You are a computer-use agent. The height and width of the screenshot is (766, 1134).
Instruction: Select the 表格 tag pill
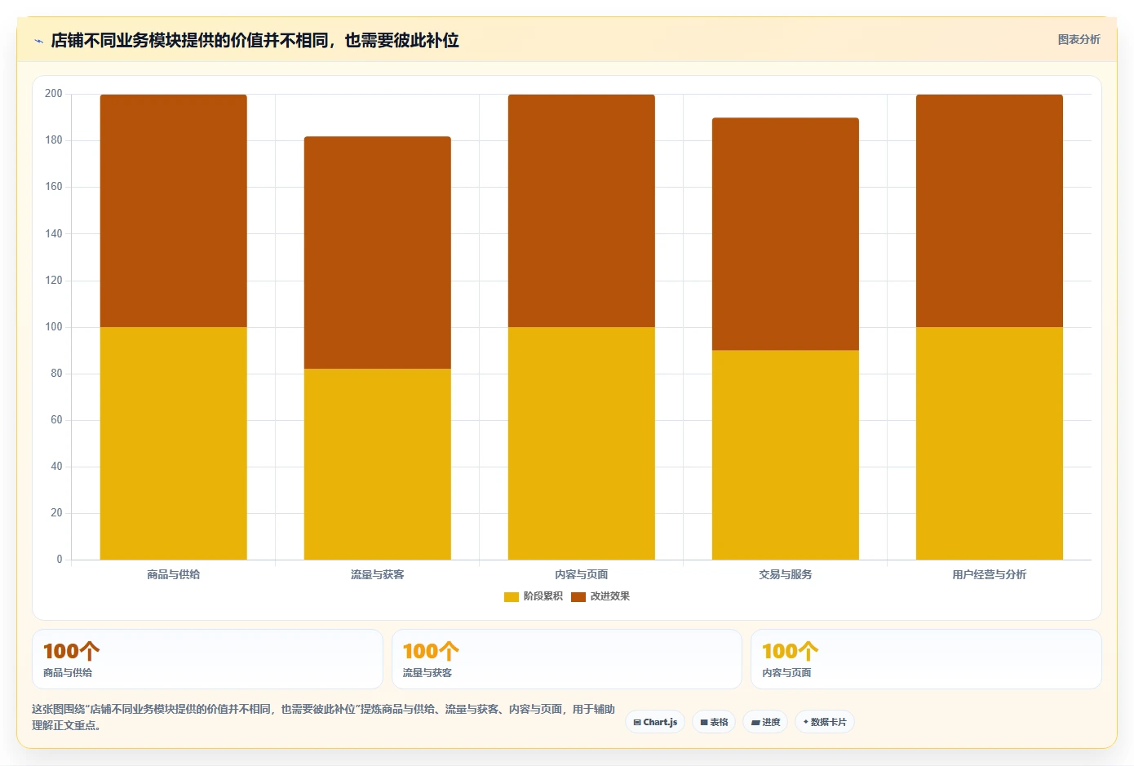point(714,722)
